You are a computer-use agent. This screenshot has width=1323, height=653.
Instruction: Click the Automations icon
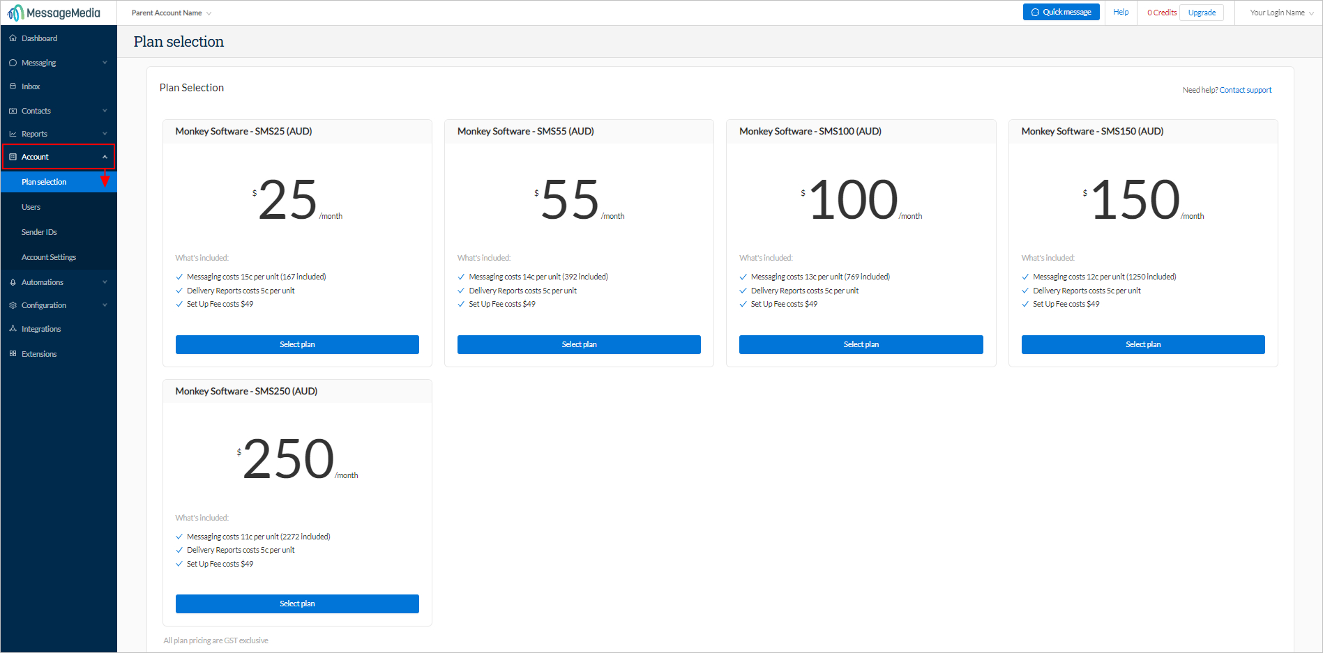[x=13, y=282]
